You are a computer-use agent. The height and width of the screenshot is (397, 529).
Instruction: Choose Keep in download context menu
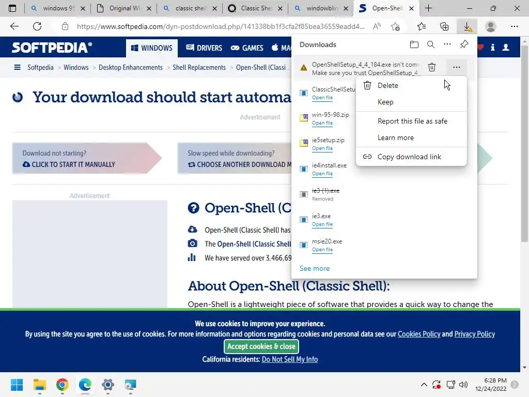pos(411,102)
